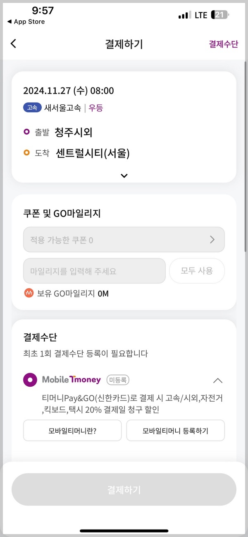The image size is (248, 537).
Task: Collapse the Mobile Tmoney payment section
Action: pos(218,380)
